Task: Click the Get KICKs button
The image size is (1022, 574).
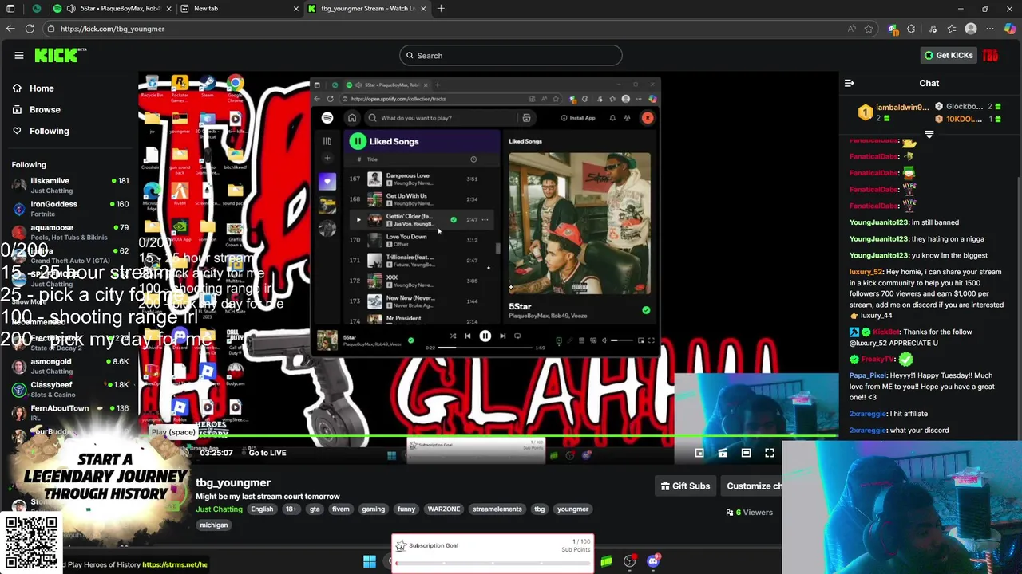Action: [x=948, y=55]
